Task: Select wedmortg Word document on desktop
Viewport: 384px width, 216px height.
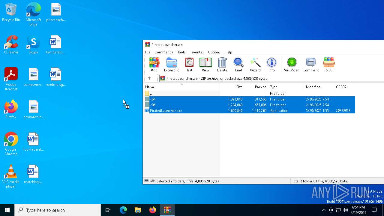Action: [56, 77]
